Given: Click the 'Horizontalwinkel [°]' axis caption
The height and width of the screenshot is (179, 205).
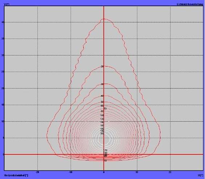Looking at the screenshot, I should click(16, 175).
